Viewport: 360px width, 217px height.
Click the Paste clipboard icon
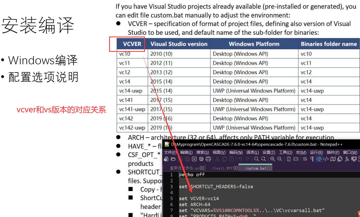pyautogui.click(x=231, y=159)
